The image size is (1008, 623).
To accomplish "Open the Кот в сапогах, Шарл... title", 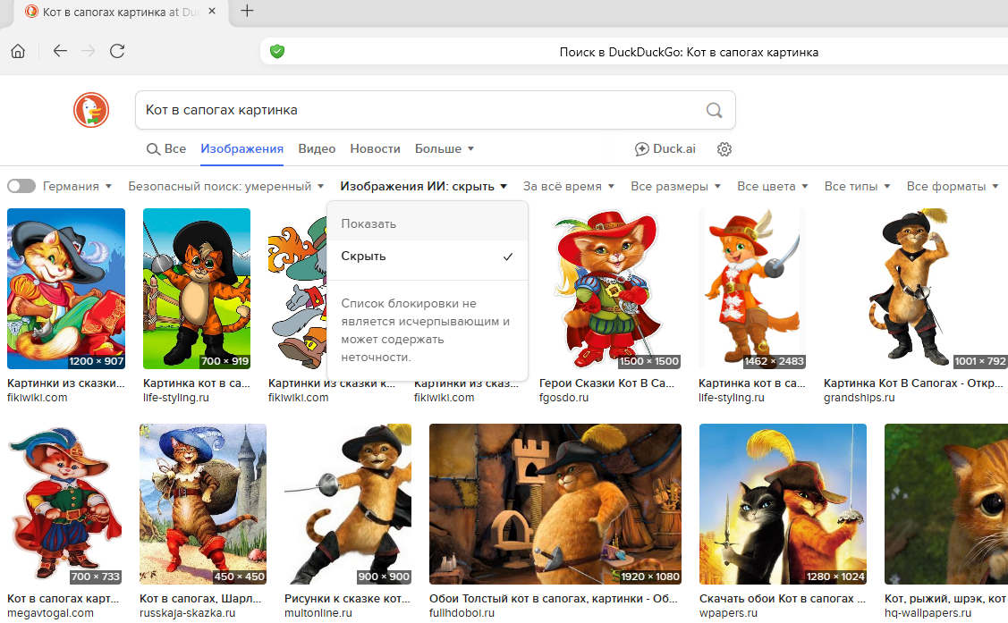I will pyautogui.click(x=200, y=599).
